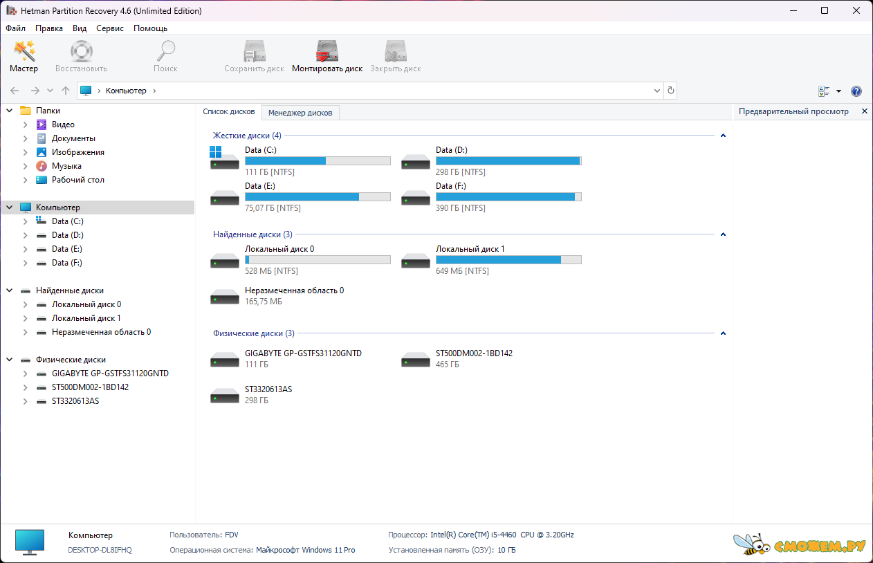Open the Вид menu
873x563 pixels.
tap(80, 28)
